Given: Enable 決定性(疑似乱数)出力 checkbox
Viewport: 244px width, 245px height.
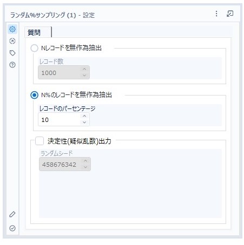Looking at the screenshot, I should click(39, 141).
